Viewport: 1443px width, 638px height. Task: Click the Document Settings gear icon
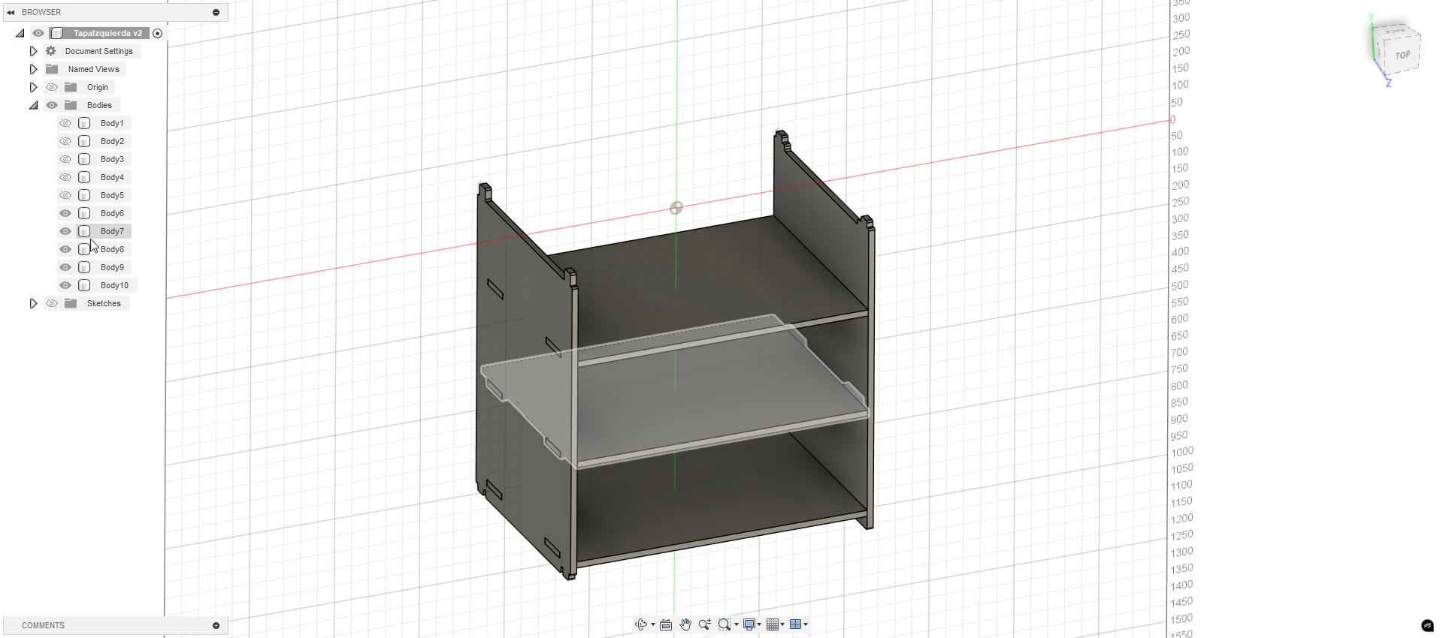[51, 51]
